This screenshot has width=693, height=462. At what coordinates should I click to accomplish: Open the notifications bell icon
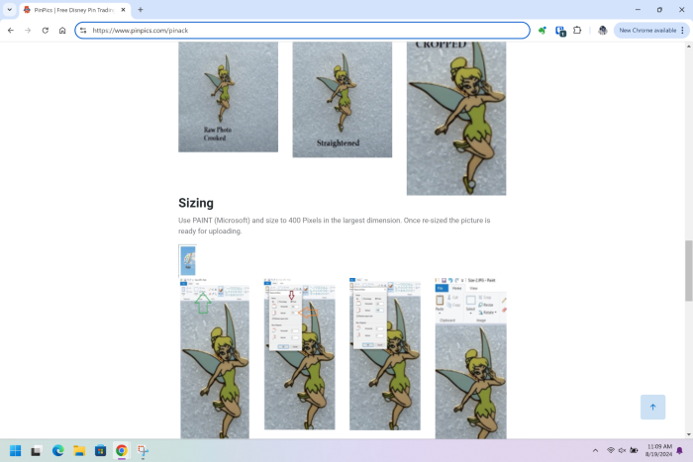680,450
